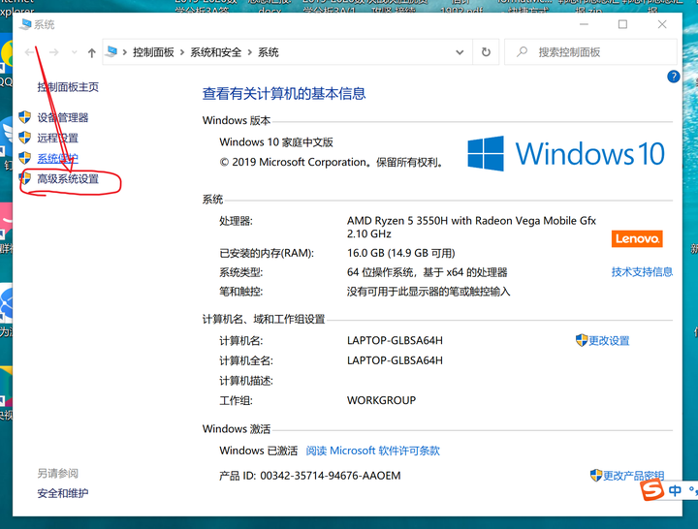
Task: Click the 系统 window title icon
Action: pos(25,24)
